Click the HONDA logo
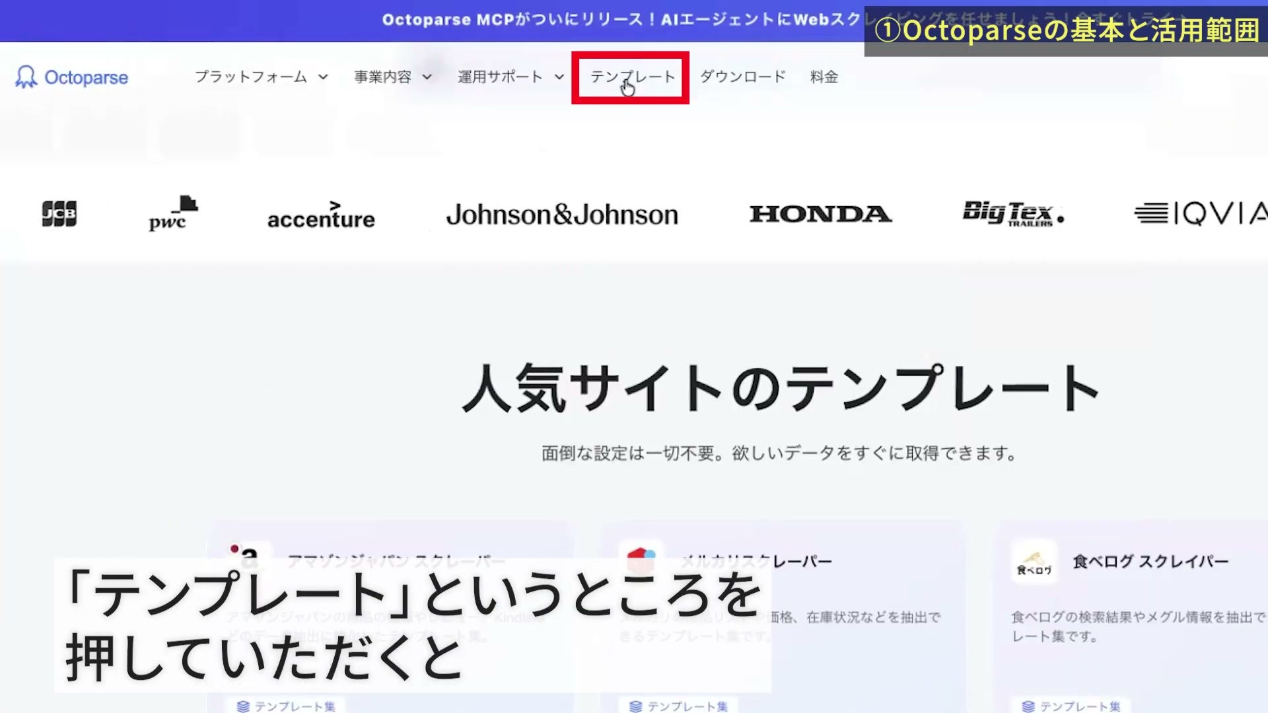Screen dimensions: 1268x713 [821, 214]
